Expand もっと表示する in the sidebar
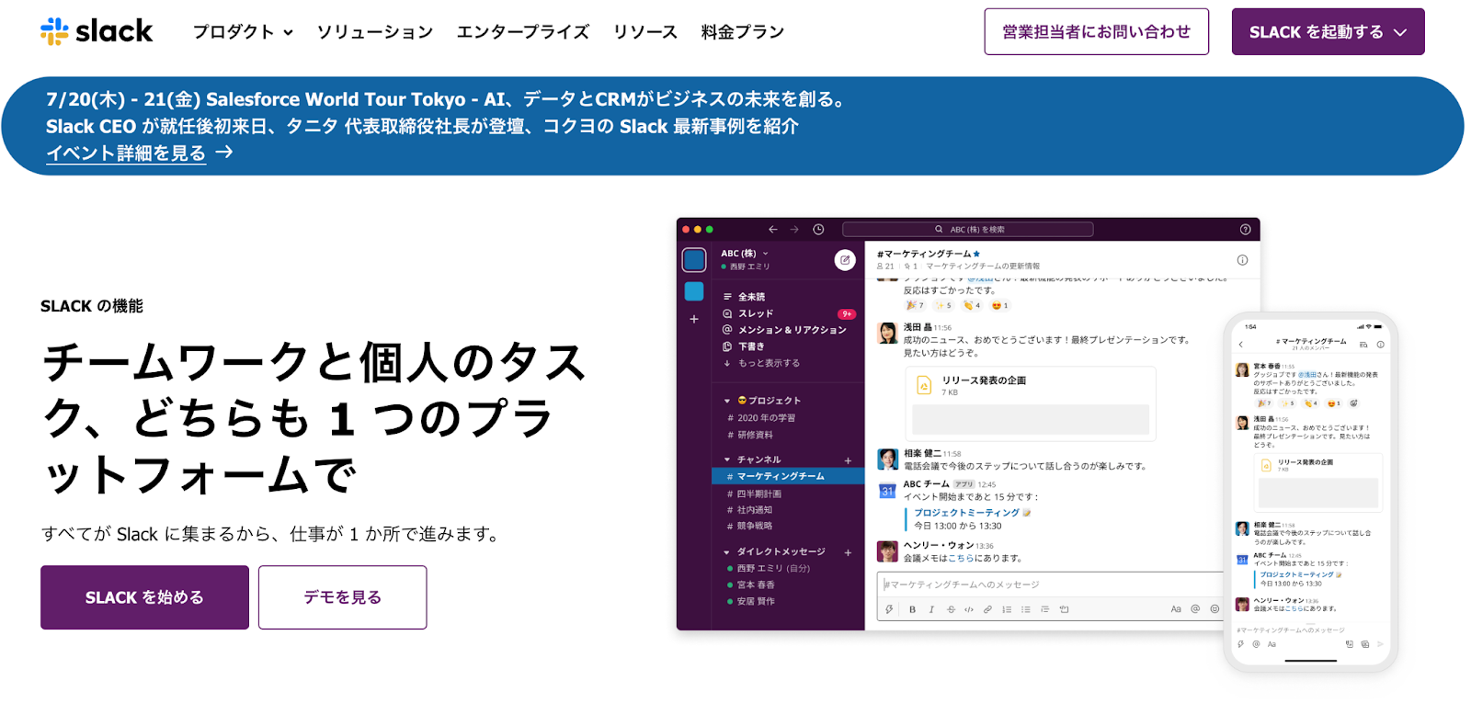This screenshot has width=1471, height=726. pos(761,363)
